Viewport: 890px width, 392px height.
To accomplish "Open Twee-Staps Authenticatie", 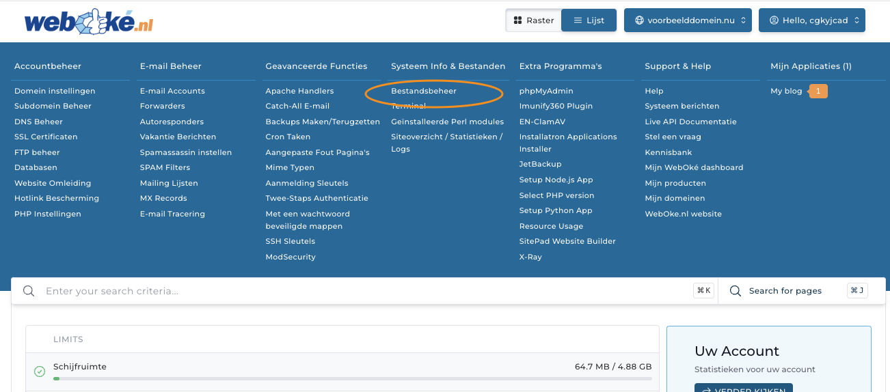I will [x=317, y=198].
